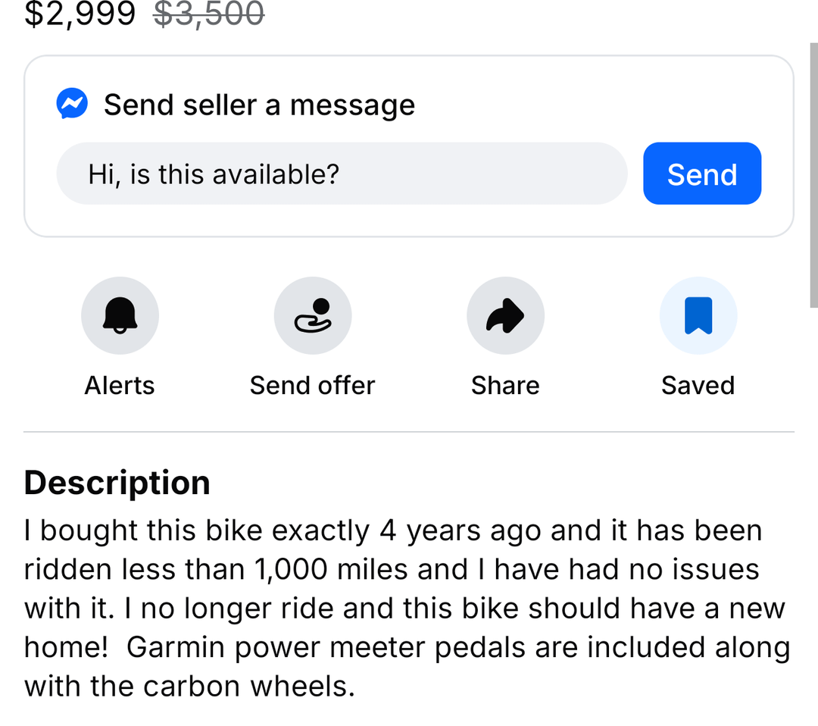Screen dimensions: 818x726
Task: Click the Send offer hand-coin icon
Action: 313,315
